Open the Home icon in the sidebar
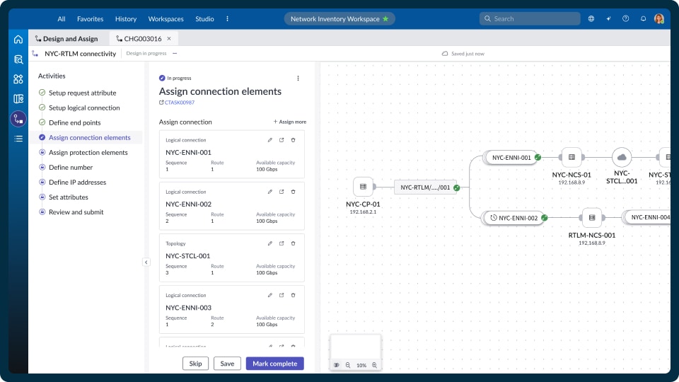 point(18,40)
